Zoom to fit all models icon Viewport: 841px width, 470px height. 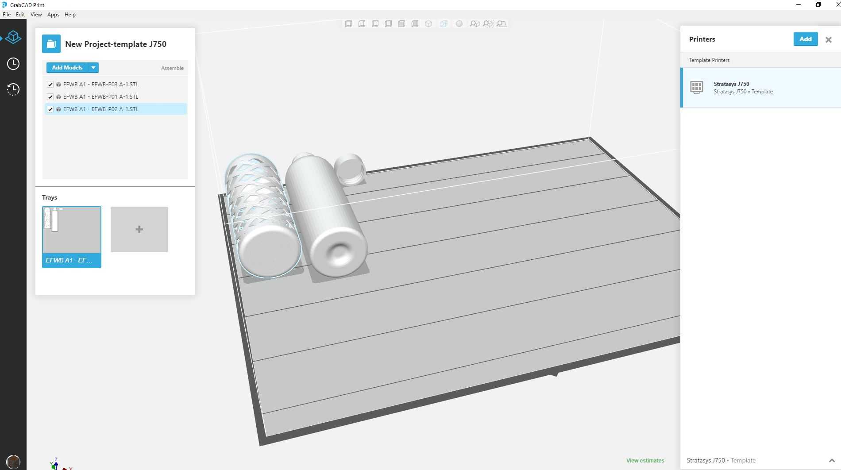click(x=475, y=24)
